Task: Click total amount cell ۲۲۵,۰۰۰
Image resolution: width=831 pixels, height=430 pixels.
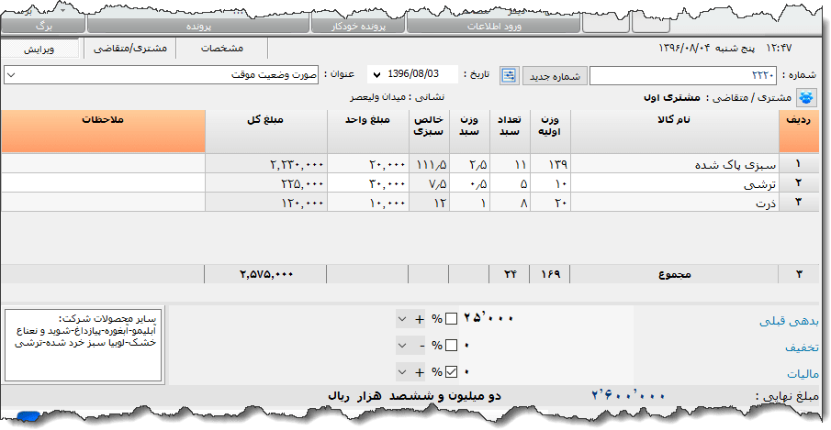Action: pos(266,183)
